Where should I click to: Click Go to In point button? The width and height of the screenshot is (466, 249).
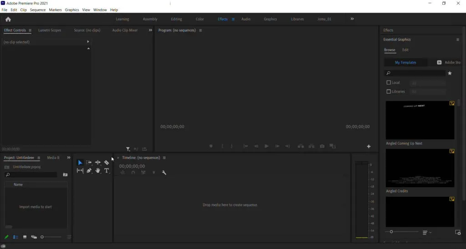pos(245,146)
